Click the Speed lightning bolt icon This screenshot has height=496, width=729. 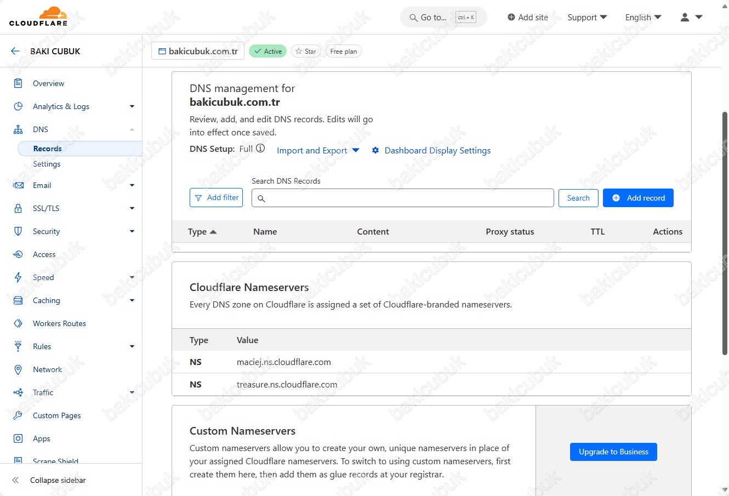tap(18, 277)
